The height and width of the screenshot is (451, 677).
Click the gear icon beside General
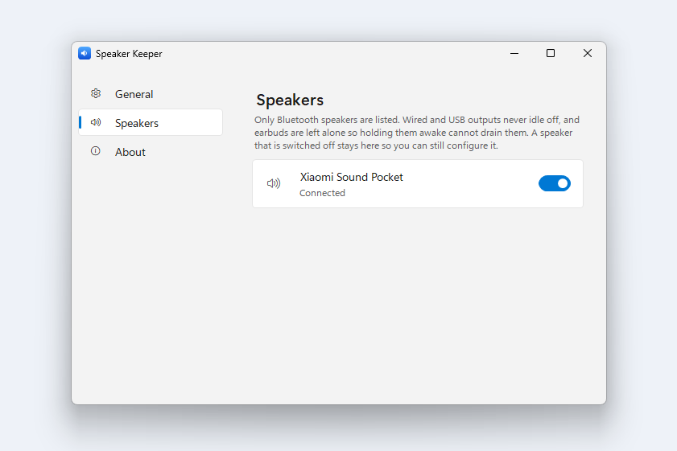click(96, 93)
